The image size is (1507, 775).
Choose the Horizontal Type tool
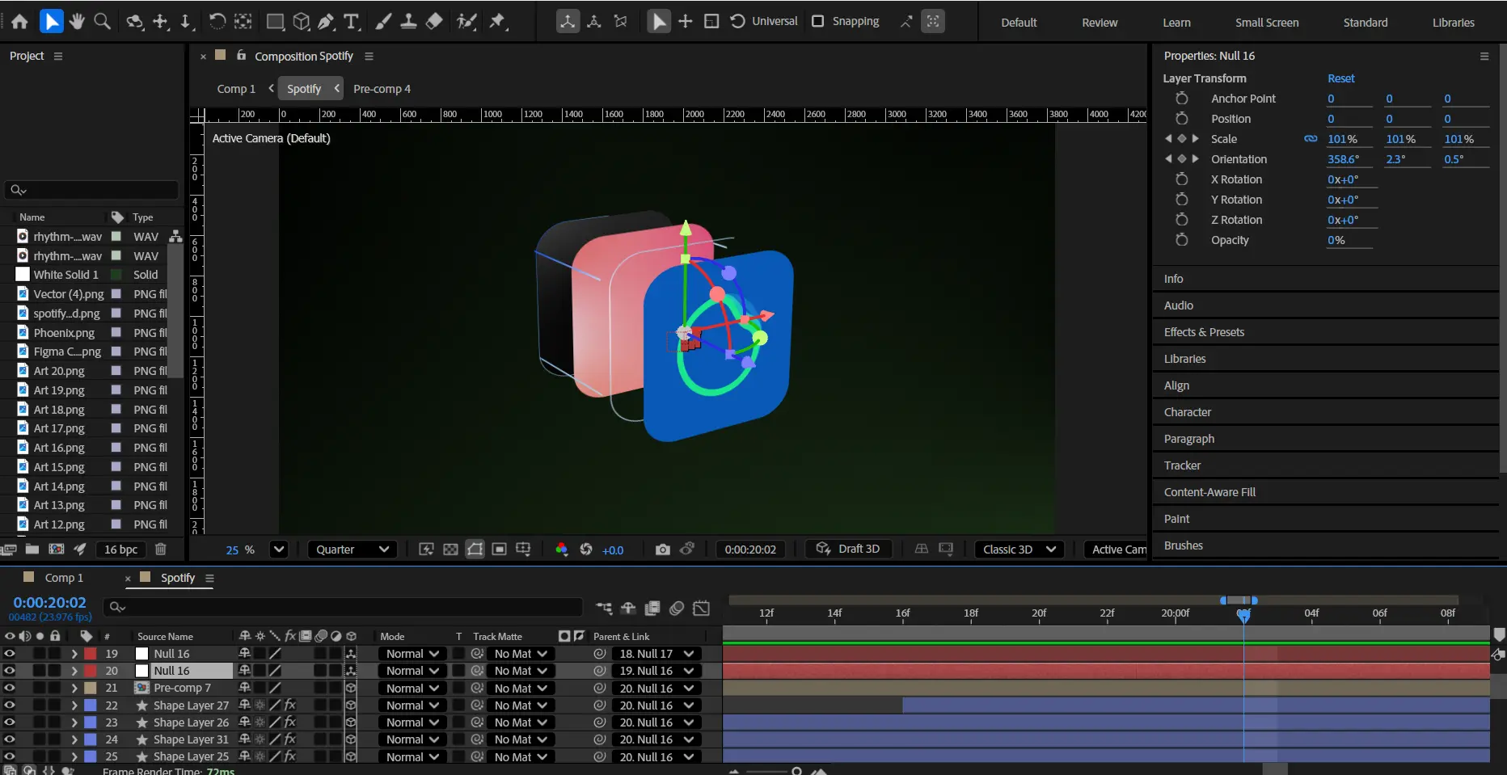tap(351, 22)
